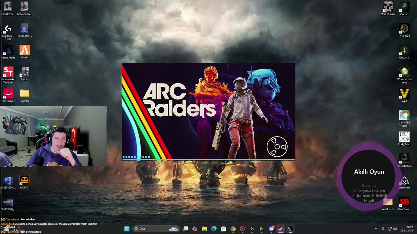Open File Explorer from the taskbar

click(204, 229)
